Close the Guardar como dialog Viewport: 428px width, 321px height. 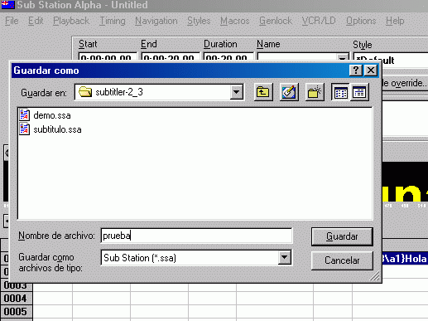[x=371, y=71]
